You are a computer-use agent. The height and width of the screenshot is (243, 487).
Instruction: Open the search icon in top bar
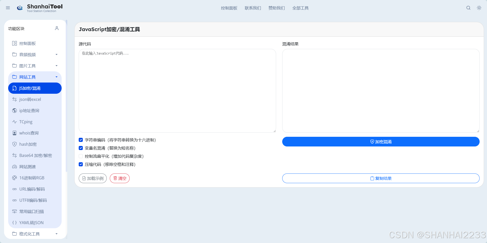(x=468, y=8)
